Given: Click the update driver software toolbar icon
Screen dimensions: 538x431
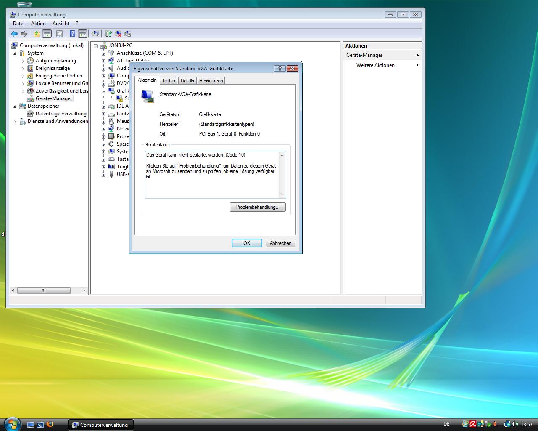Looking at the screenshot, I should pos(108,34).
